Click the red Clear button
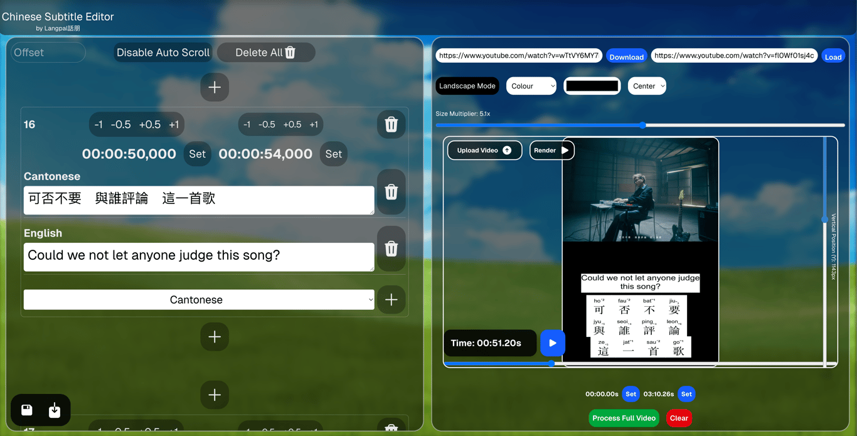Viewport: 857px width, 436px height. [x=679, y=418]
